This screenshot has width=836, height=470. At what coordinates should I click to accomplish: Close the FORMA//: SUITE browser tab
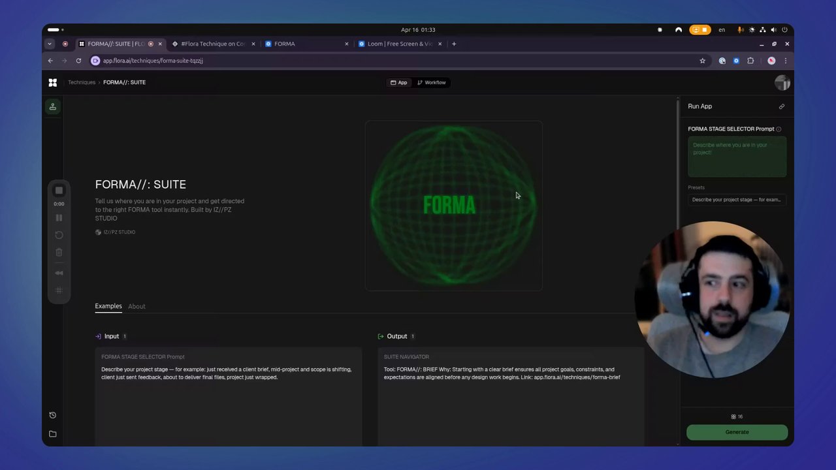click(x=160, y=44)
